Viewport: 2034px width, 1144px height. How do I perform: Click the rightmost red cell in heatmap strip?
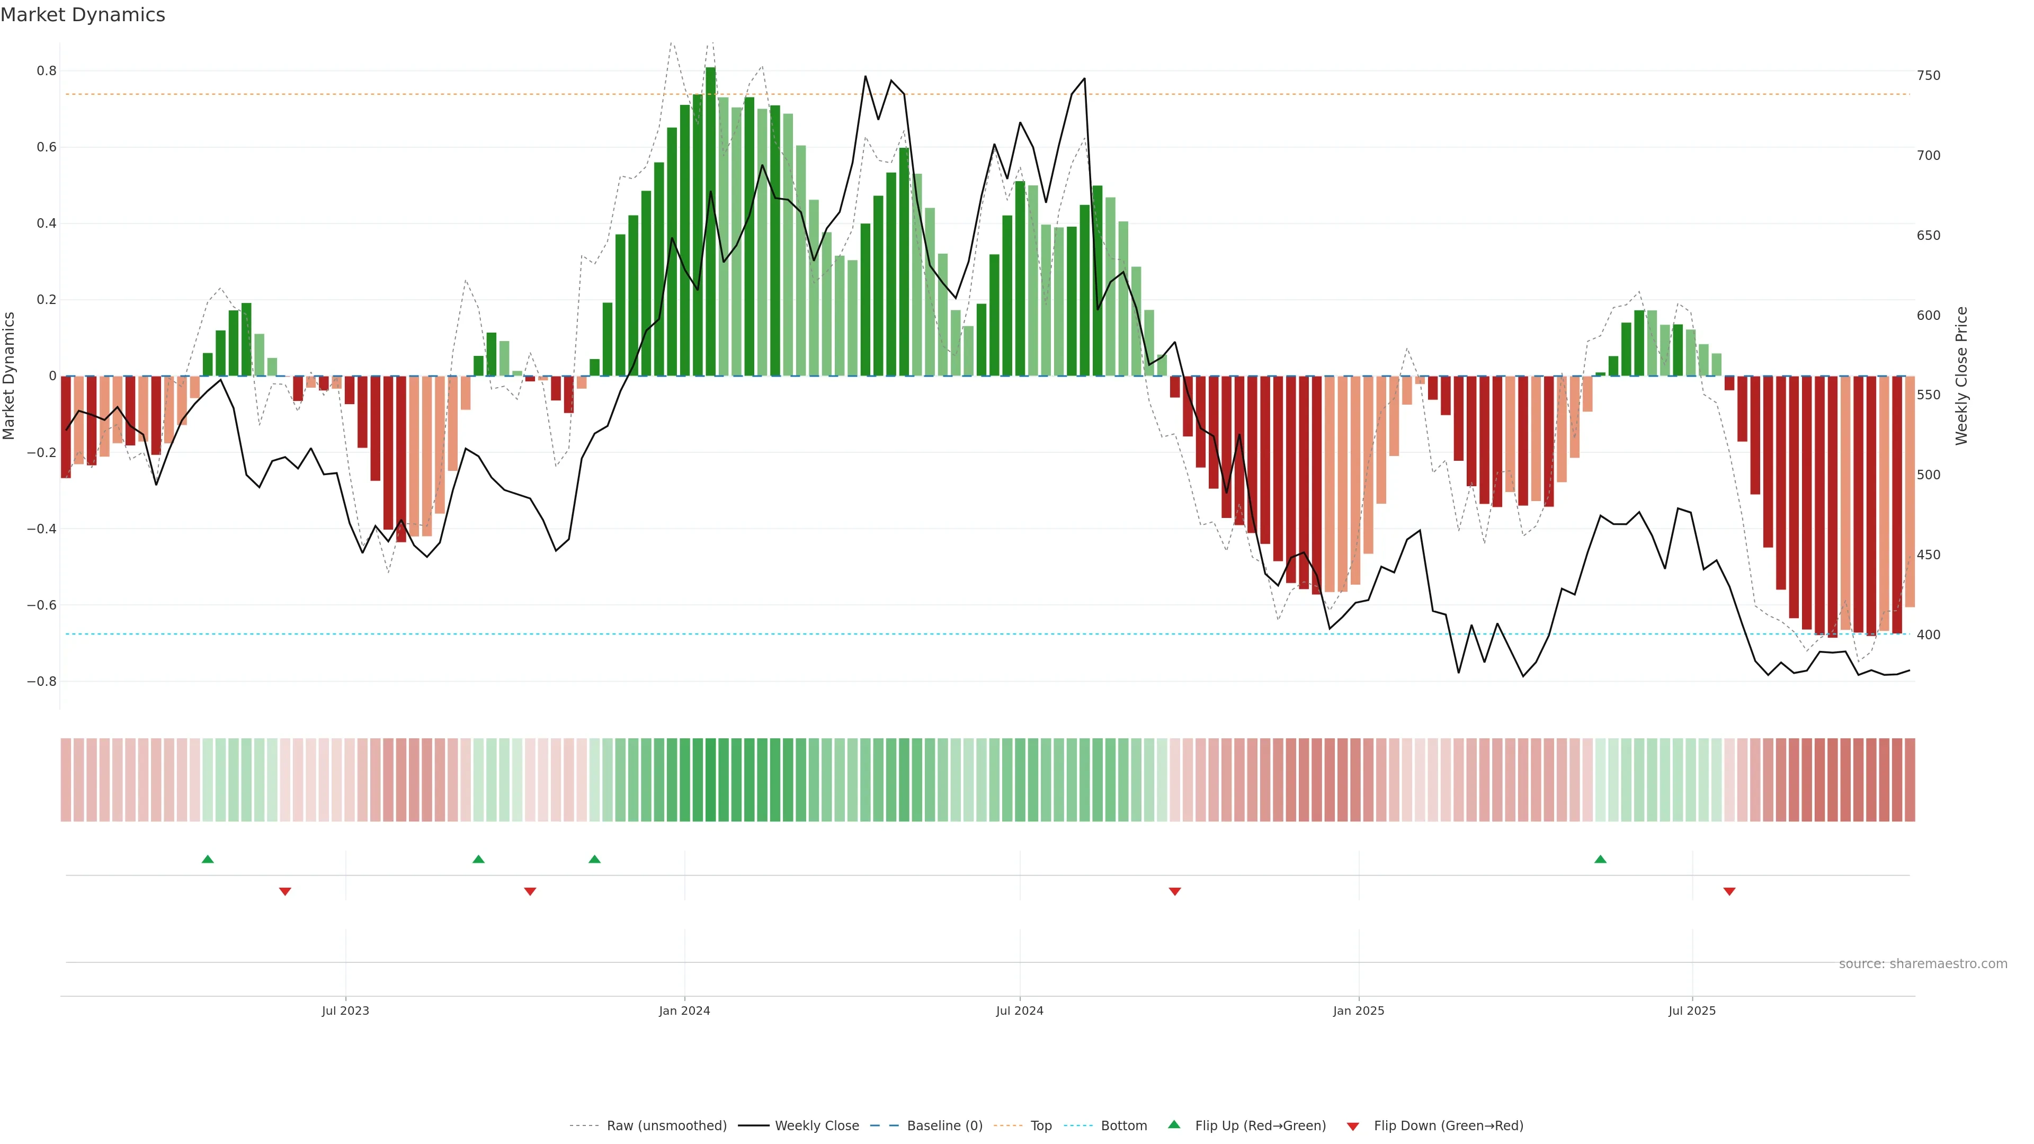(x=1909, y=779)
